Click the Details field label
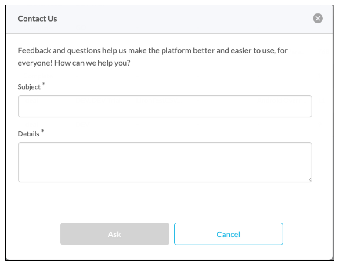This screenshot has width=339, height=266. pyautogui.click(x=28, y=134)
